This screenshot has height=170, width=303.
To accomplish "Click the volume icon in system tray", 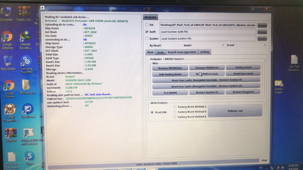I will pyautogui.click(x=283, y=168).
